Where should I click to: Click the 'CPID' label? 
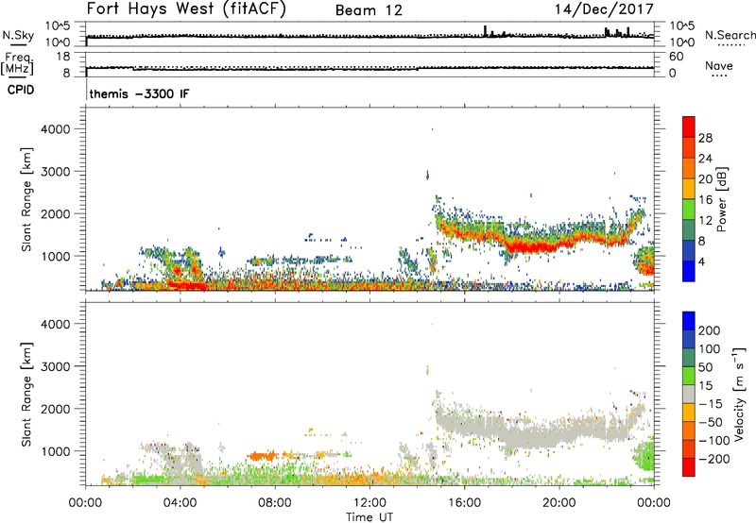coord(21,90)
